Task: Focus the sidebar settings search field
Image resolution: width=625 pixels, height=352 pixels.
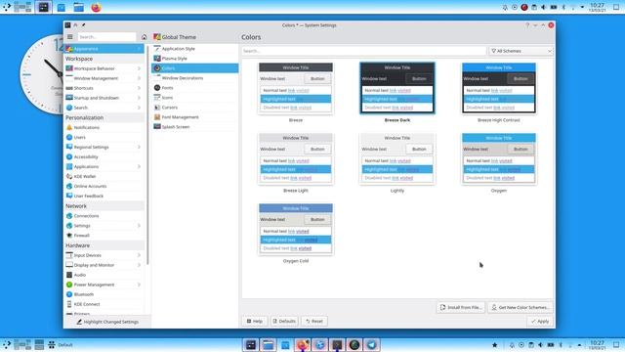Action: coord(106,37)
